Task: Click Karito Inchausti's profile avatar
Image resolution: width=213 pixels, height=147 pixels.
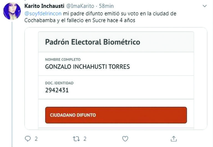Action: [x=12, y=11]
